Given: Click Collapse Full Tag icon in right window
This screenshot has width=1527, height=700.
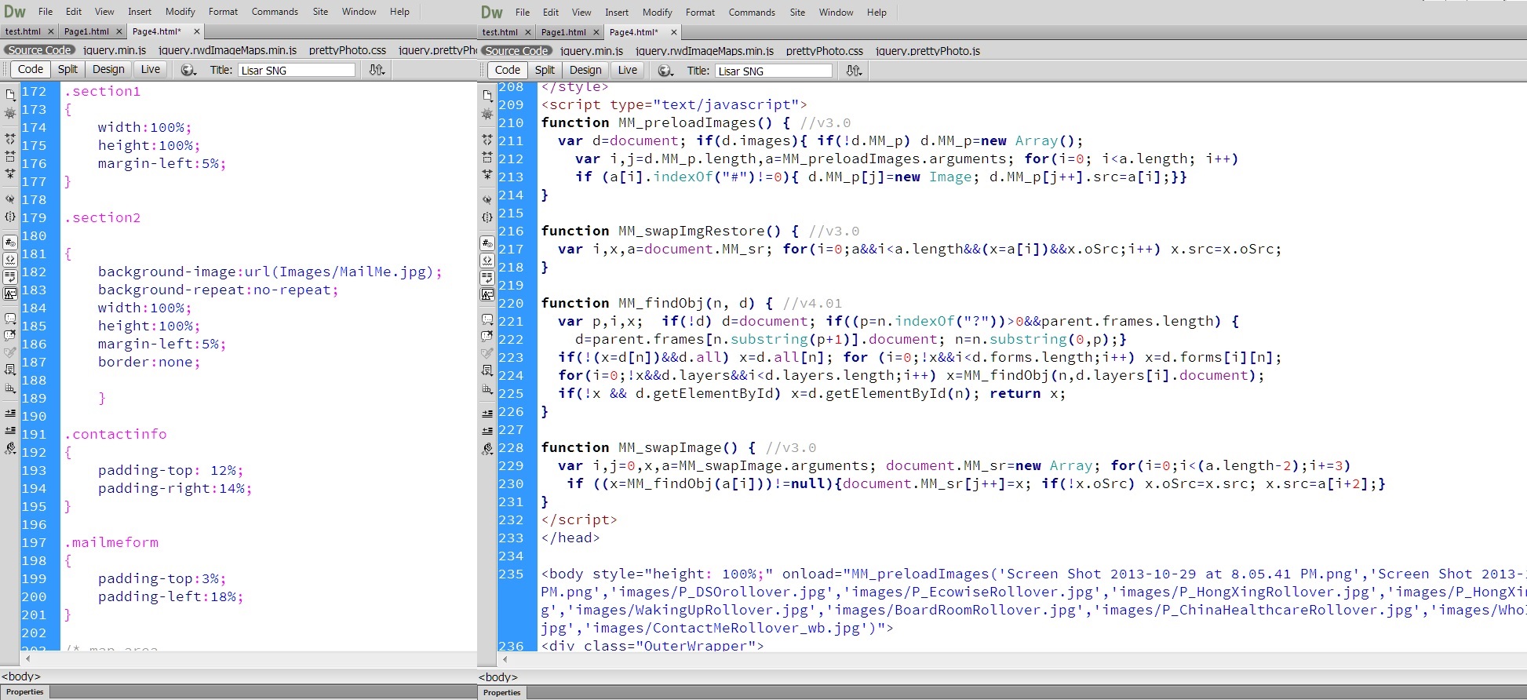Looking at the screenshot, I should tap(487, 140).
